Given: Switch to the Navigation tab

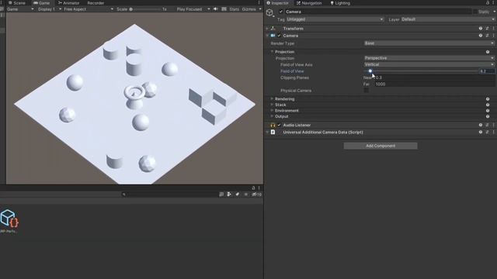Looking at the screenshot, I should click(x=309, y=3).
